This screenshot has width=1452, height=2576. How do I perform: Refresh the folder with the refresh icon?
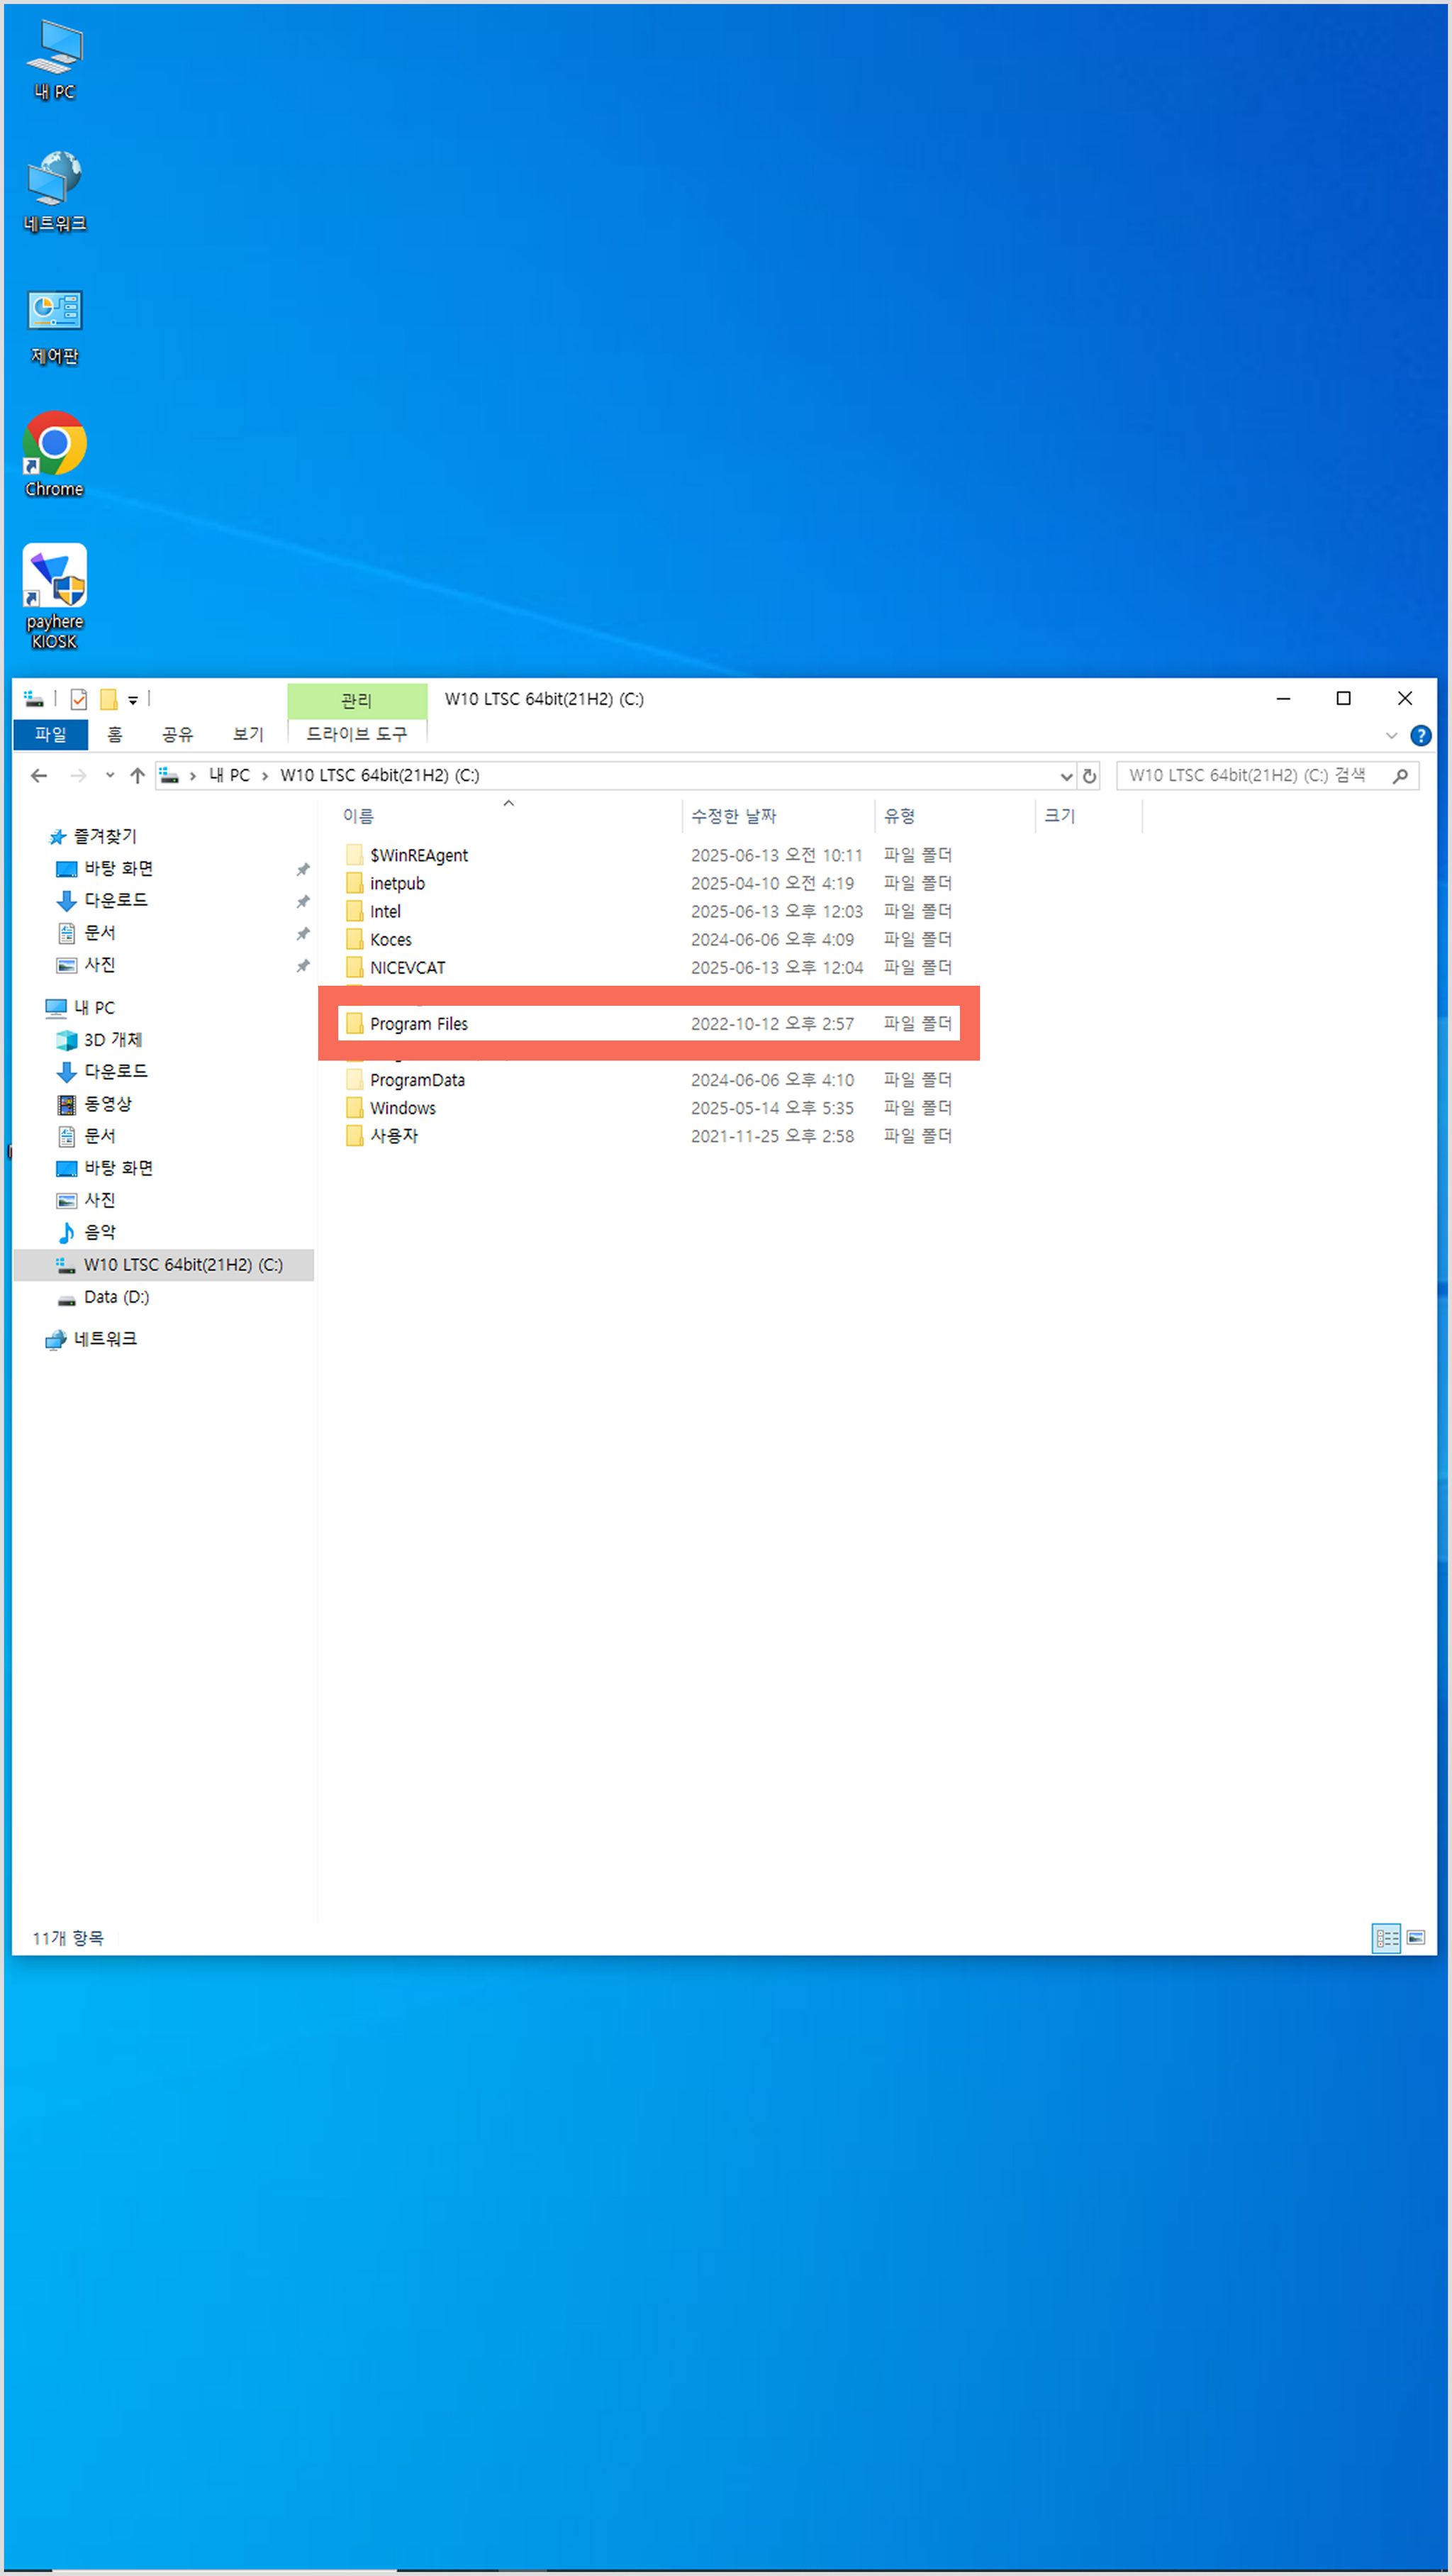(x=1089, y=776)
